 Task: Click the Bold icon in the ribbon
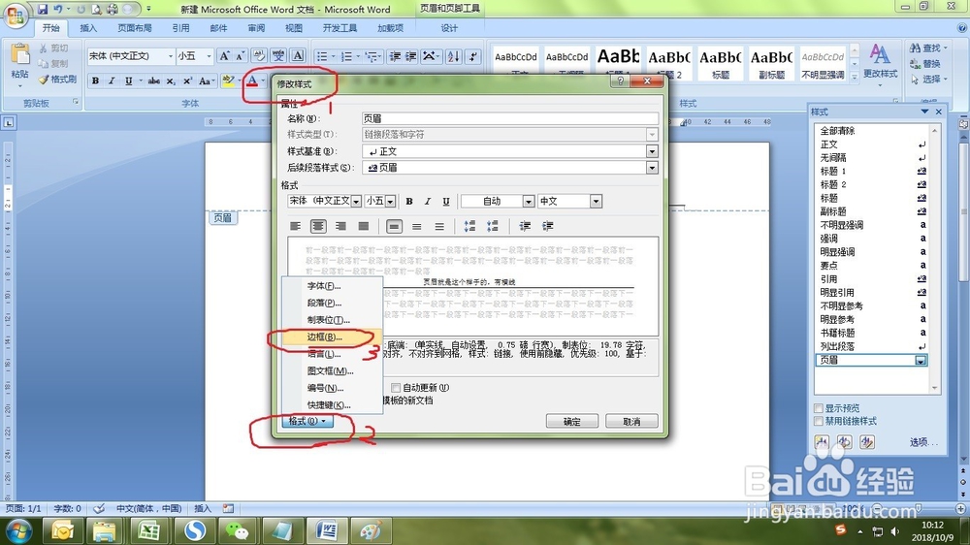pyautogui.click(x=95, y=81)
